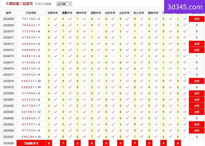Select the X mark in row 2026074 under 怡然杀号
The image size is (205, 146).
[x=113, y=56]
